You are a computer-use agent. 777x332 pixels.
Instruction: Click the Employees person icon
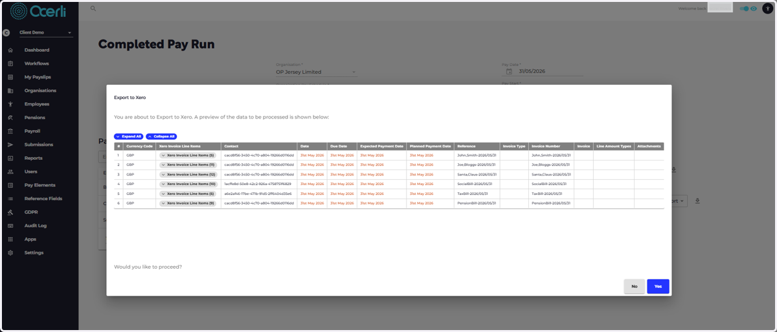[10, 104]
